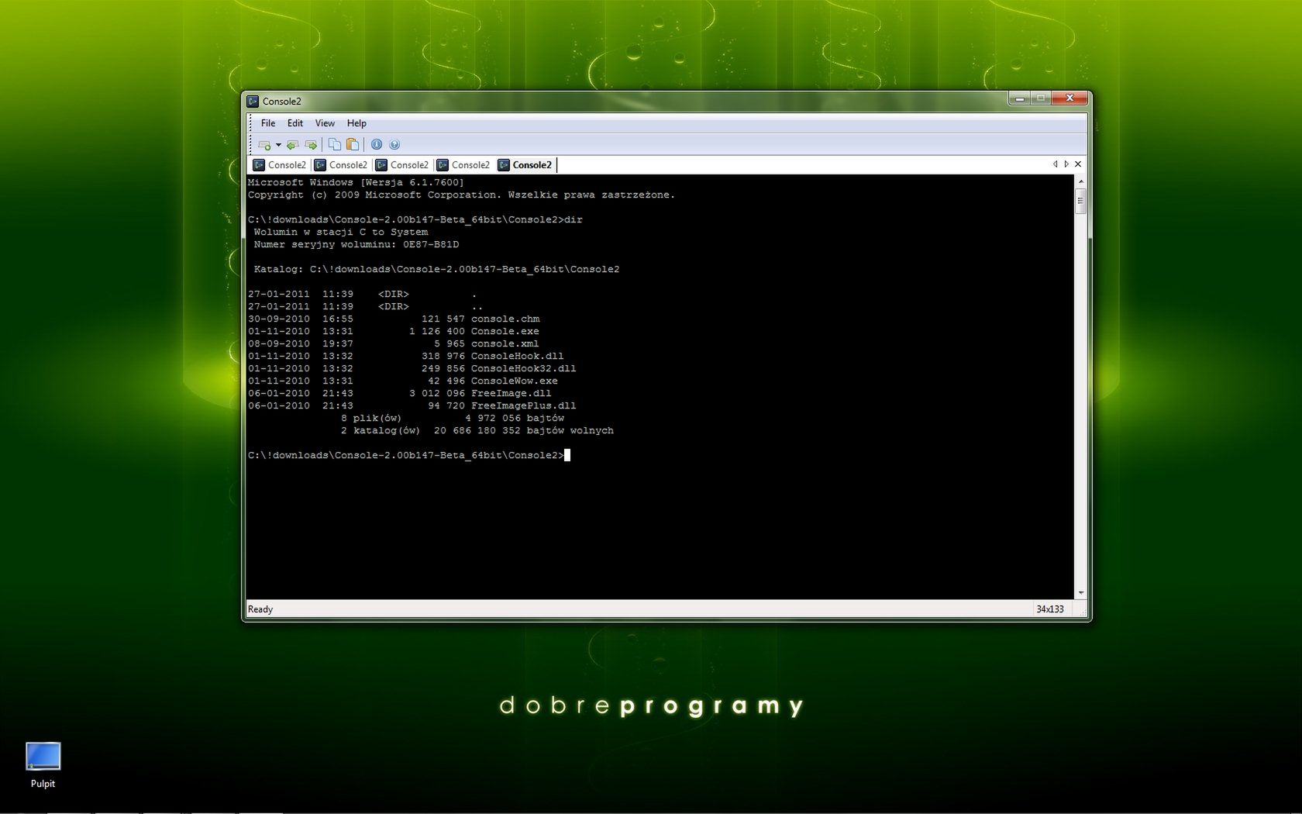Click the 'Ready' status bar text

(x=260, y=609)
